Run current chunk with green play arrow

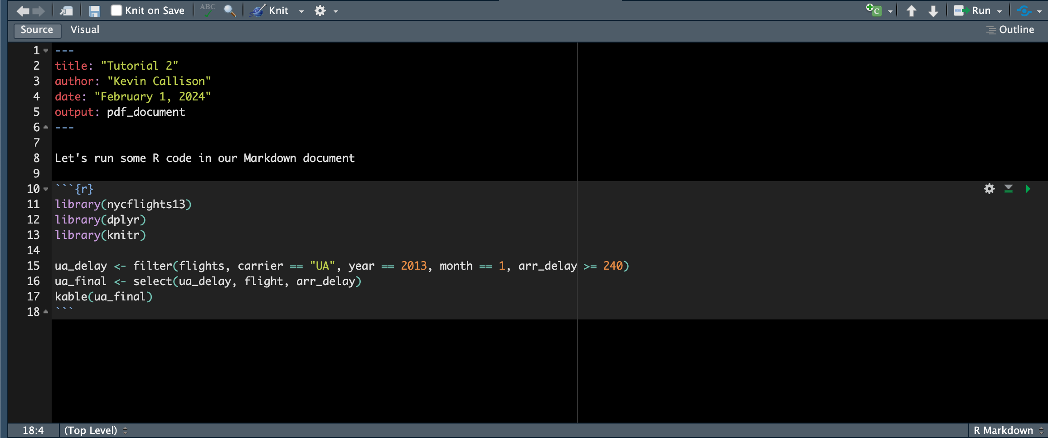tap(1028, 189)
